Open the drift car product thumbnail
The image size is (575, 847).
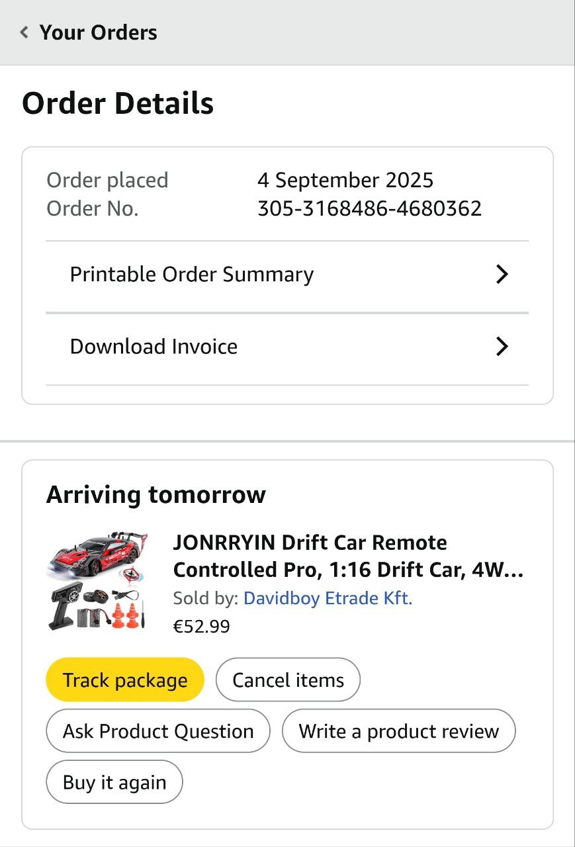point(97,580)
